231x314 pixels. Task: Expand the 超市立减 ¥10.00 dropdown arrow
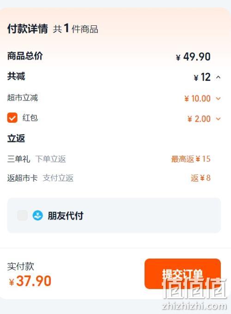[218, 98]
